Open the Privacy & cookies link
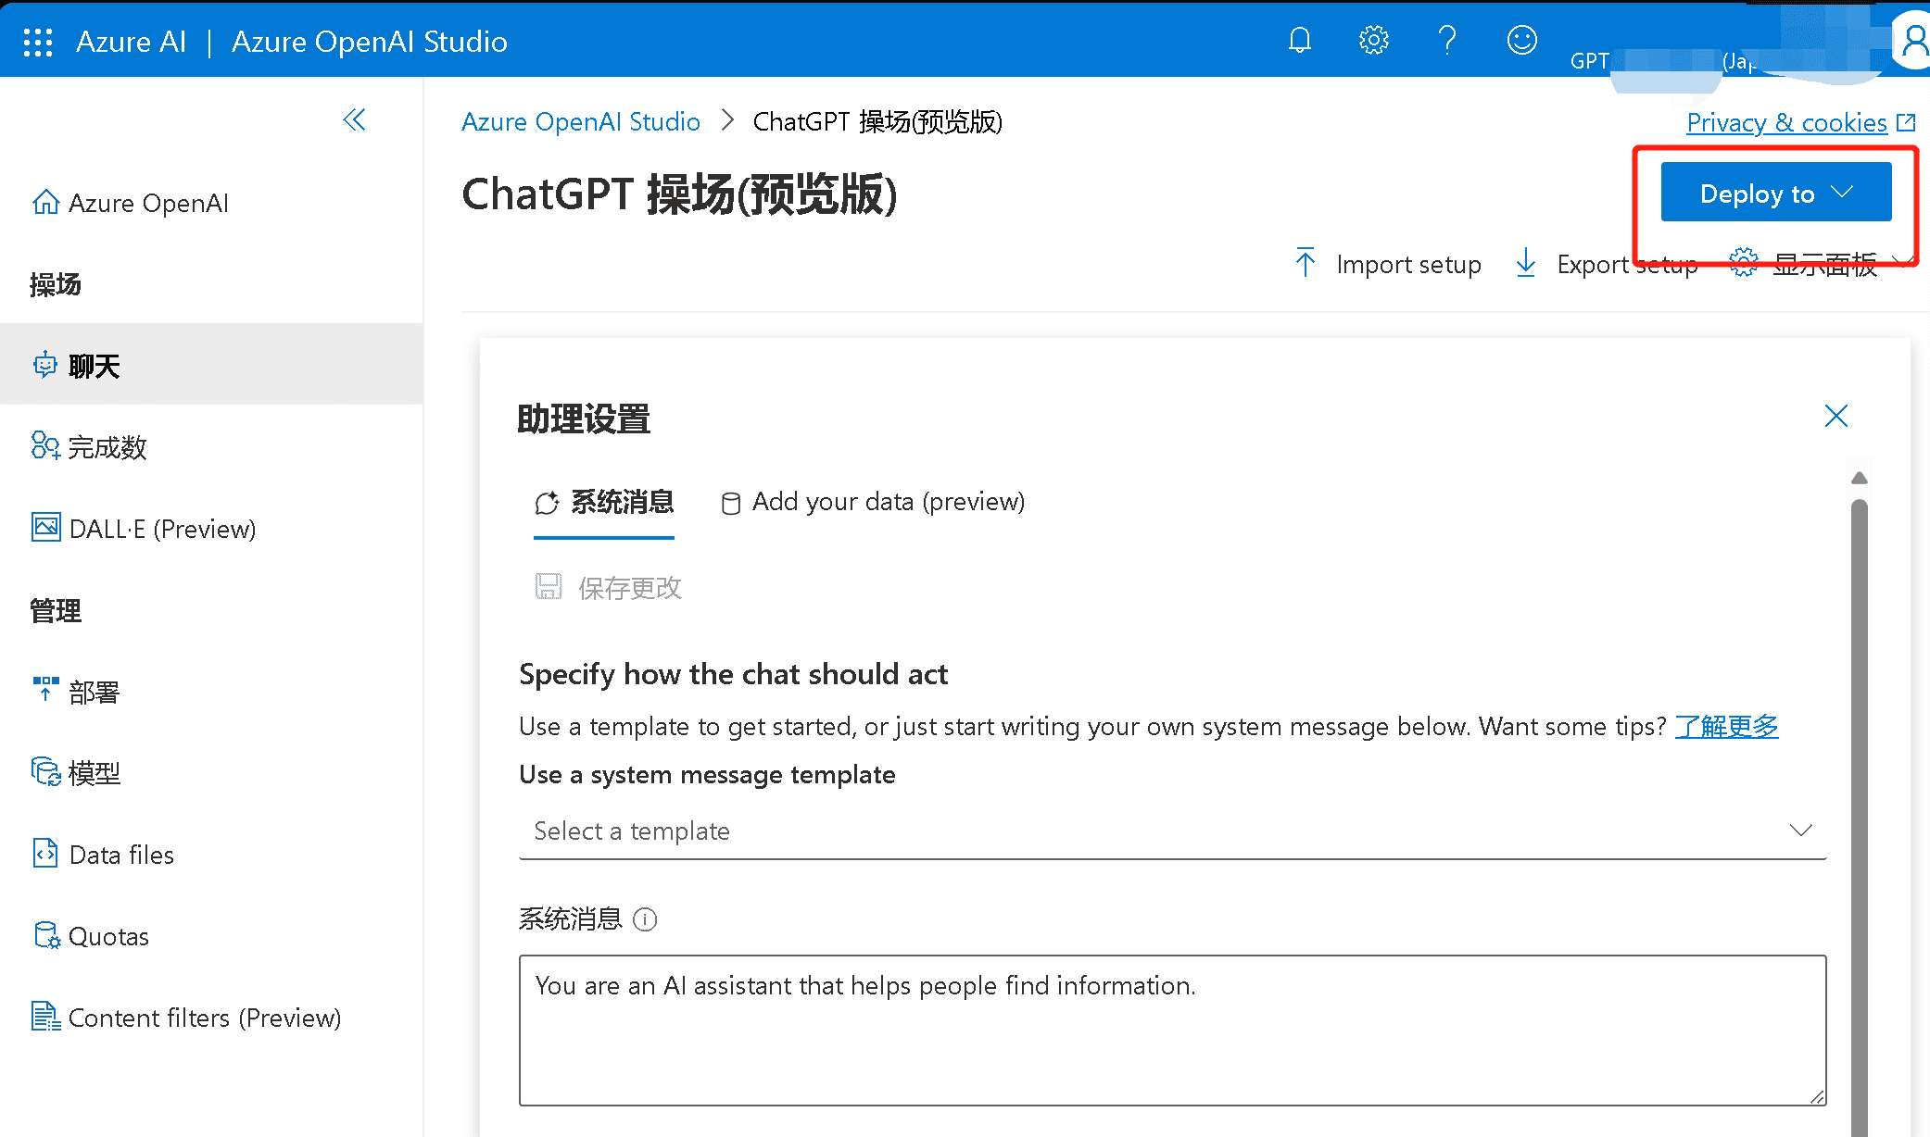1930x1137 pixels. point(1787,121)
